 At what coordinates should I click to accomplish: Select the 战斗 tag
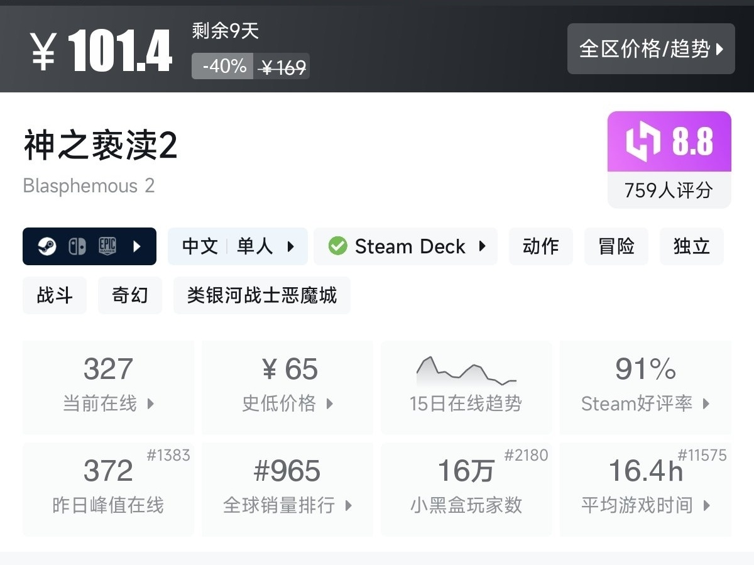tap(55, 295)
